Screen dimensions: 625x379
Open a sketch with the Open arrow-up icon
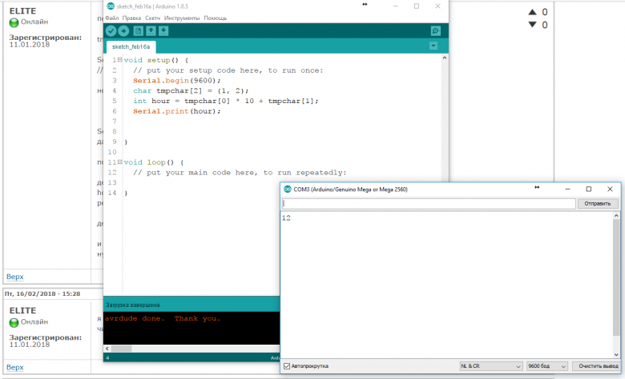151,30
